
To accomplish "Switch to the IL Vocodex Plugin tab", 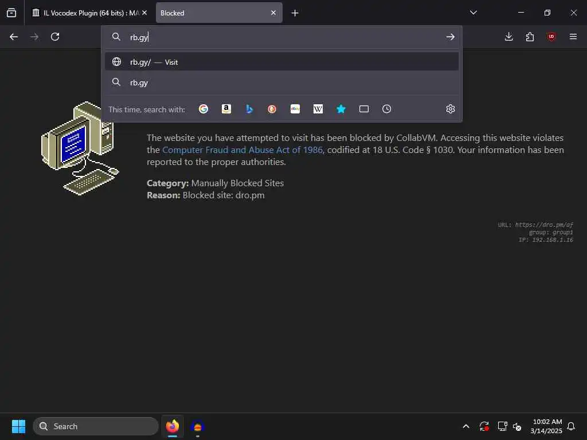I will tap(89, 13).
